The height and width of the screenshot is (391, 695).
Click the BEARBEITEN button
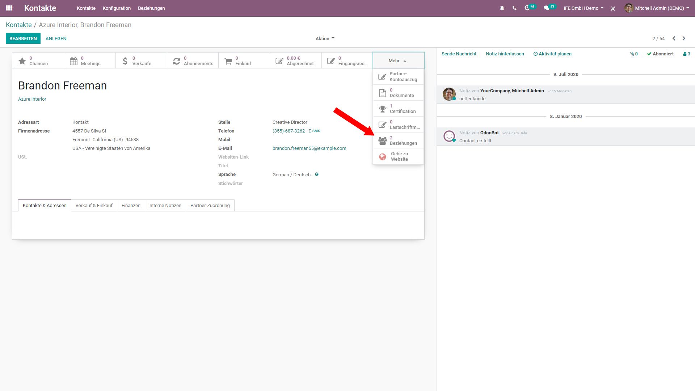23,38
